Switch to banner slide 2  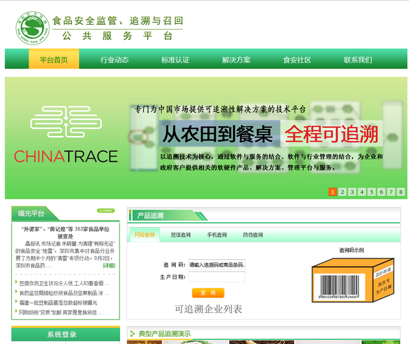(x=343, y=192)
